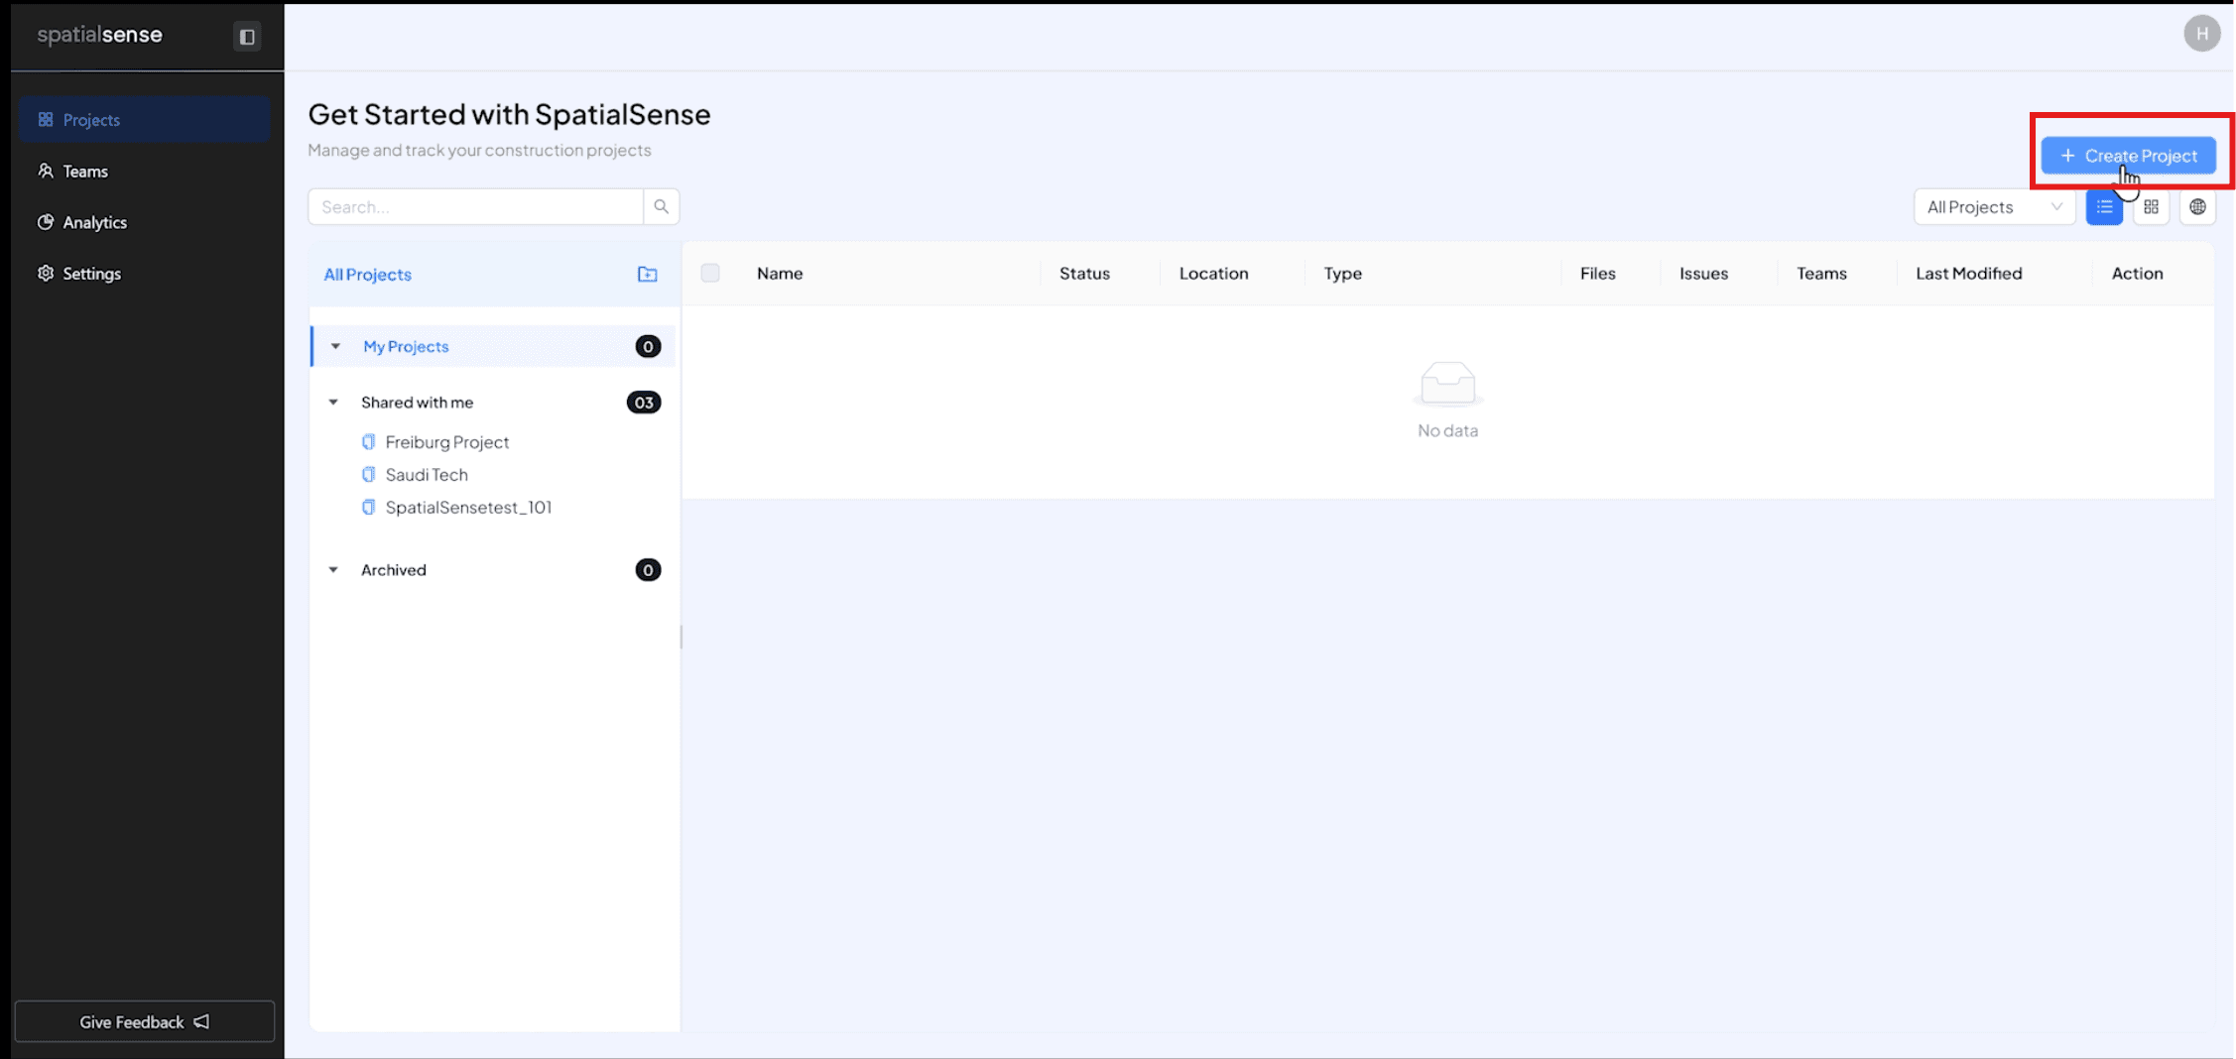Image resolution: width=2236 pixels, height=1059 pixels.
Task: Click the Files column header
Action: (1597, 274)
